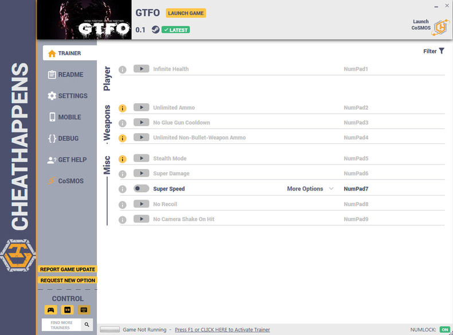Open the Debug tab
The height and width of the screenshot is (335, 453).
(63, 138)
